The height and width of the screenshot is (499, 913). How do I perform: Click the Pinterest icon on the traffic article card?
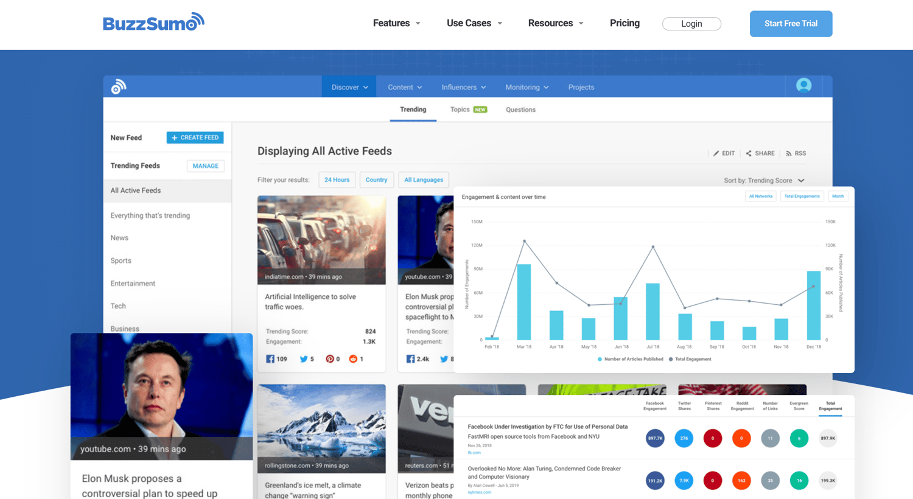[330, 359]
